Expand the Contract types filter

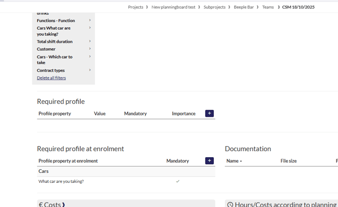(x=90, y=70)
